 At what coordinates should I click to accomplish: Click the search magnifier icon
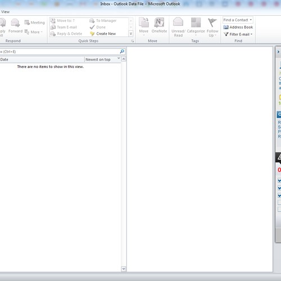[122, 51]
